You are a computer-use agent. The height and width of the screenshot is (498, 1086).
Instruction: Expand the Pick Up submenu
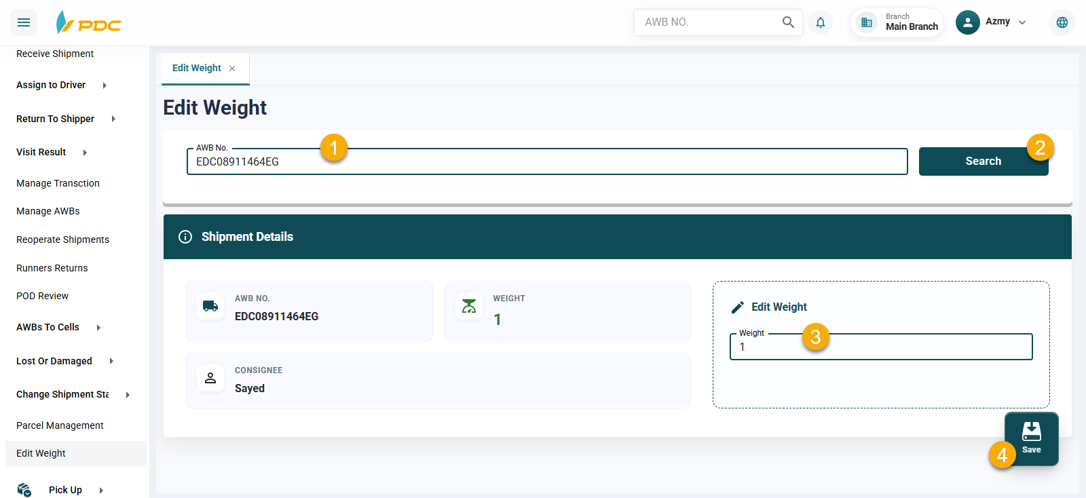click(x=101, y=490)
